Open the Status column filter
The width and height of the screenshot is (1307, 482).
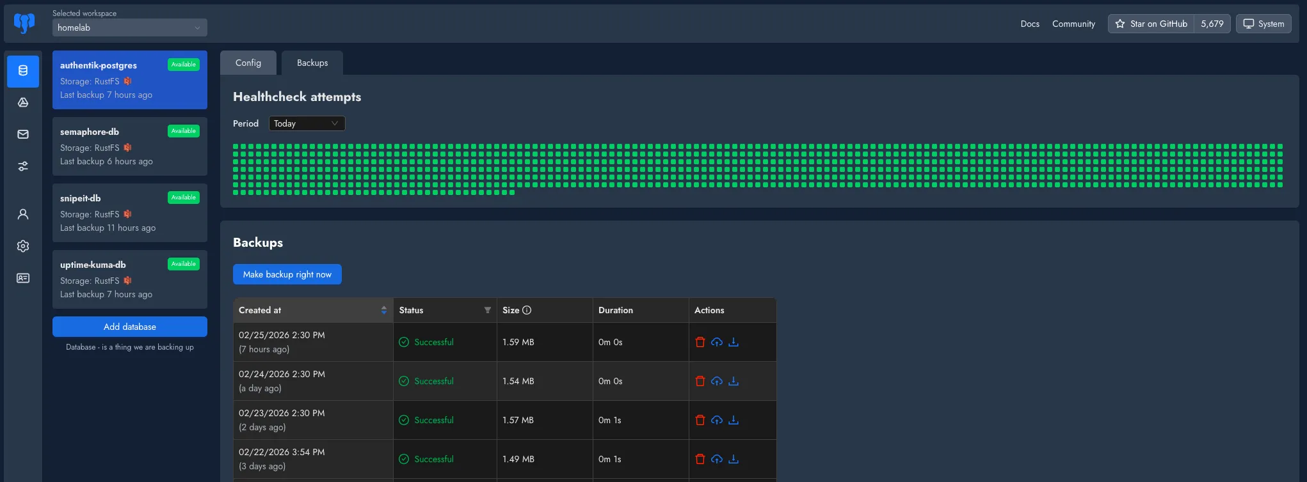coord(487,310)
